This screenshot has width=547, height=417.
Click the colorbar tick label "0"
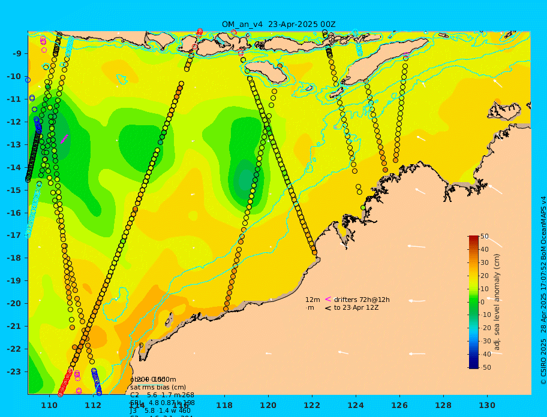[482, 302]
